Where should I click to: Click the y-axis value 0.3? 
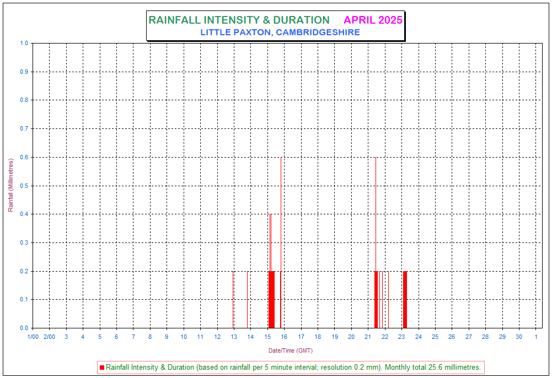tap(24, 242)
